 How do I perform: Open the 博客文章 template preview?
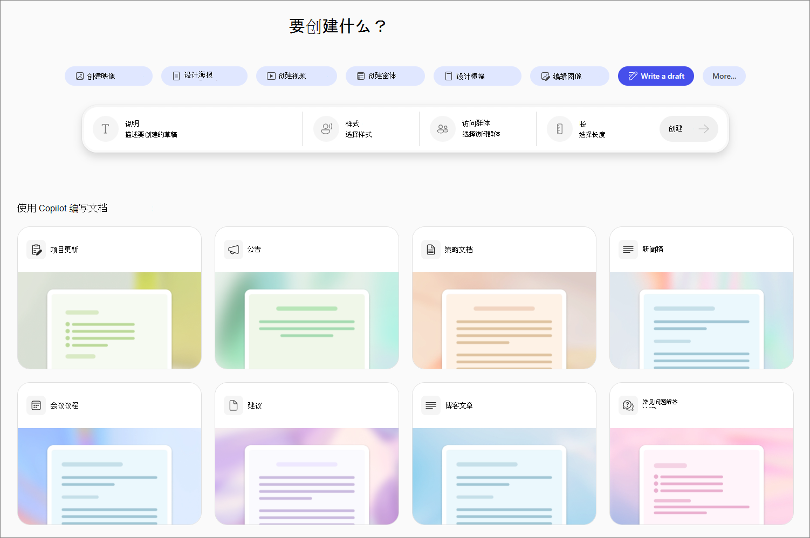point(504,477)
